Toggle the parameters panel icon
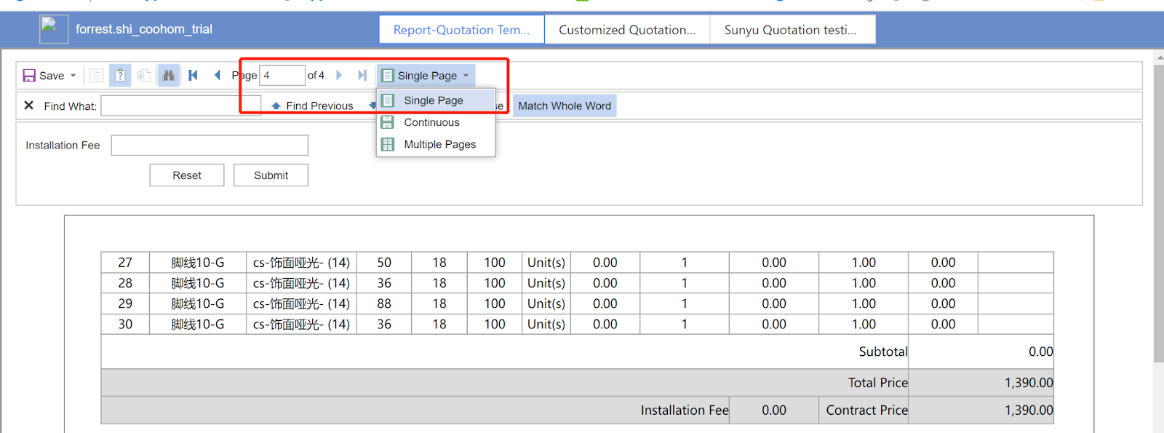This screenshot has width=1164, height=433. tap(120, 76)
